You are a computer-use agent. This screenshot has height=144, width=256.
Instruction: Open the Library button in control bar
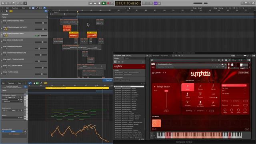pyautogui.click(x=3, y=3)
